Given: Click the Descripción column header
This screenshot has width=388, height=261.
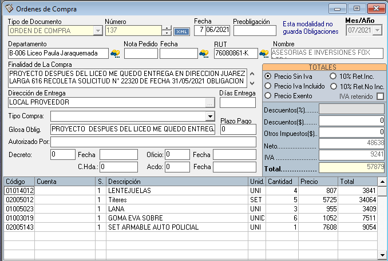Looking at the screenshot, I should pos(177,182).
